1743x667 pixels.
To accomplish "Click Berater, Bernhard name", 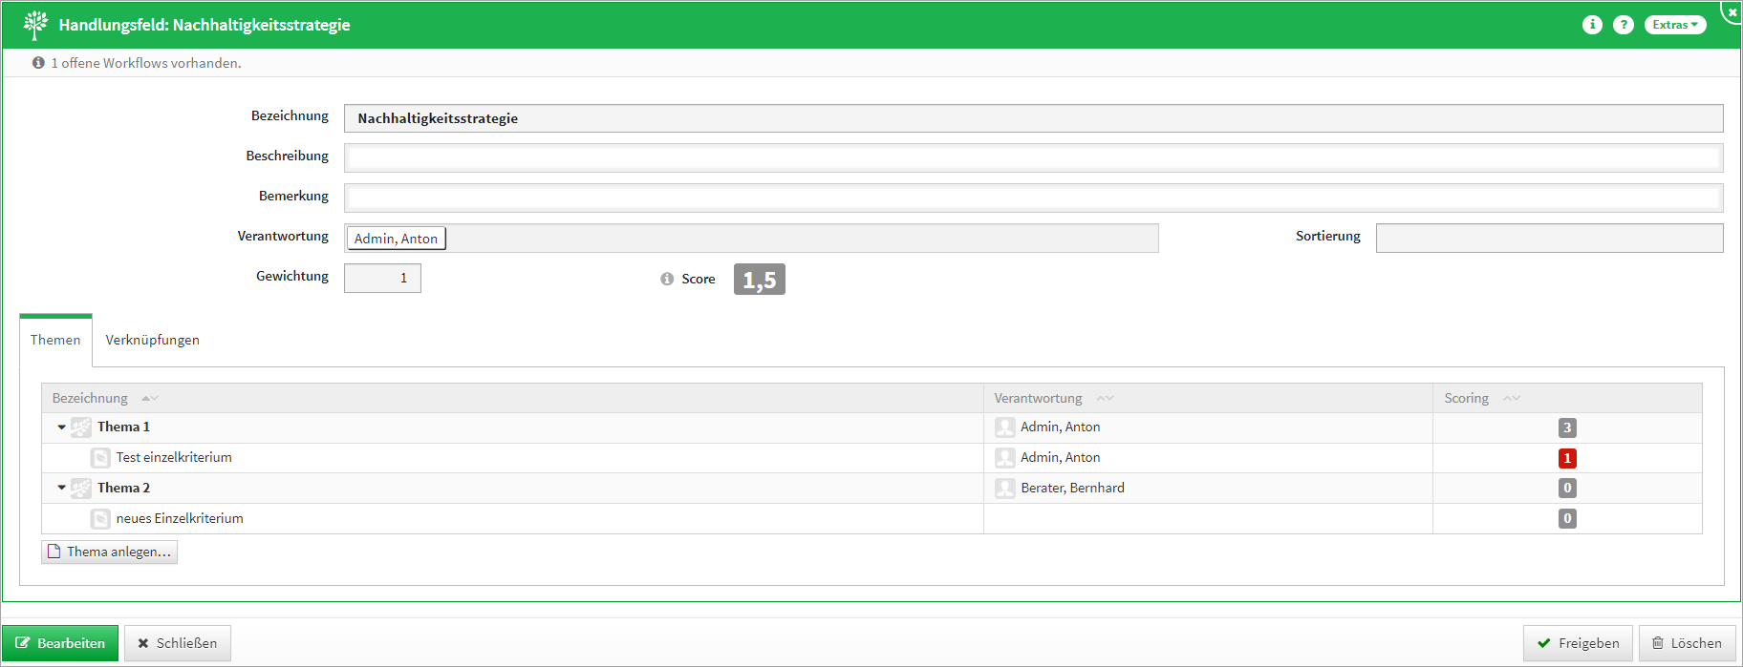I will point(1072,488).
